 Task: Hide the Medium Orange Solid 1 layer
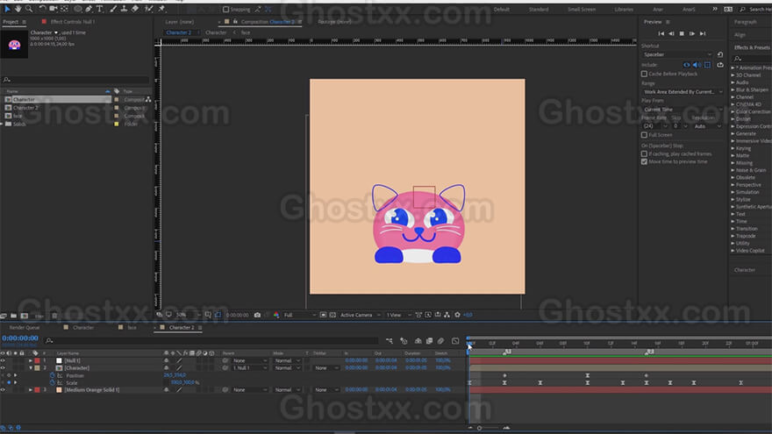pos(3,389)
